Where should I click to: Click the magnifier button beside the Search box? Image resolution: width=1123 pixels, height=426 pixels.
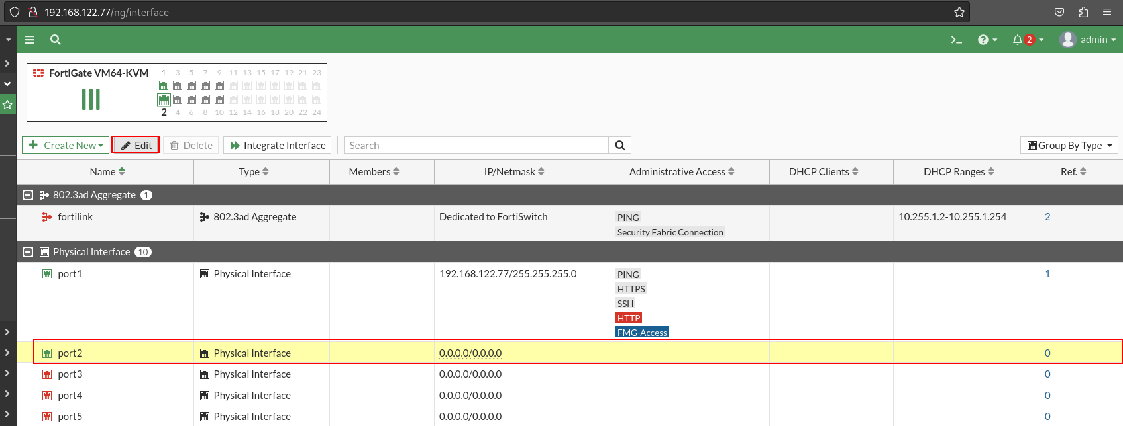point(620,146)
